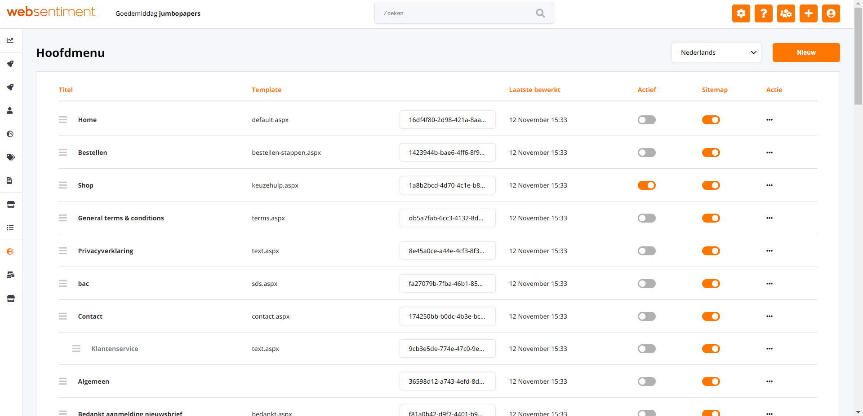Open the user management icon with gear
The image size is (863, 416).
coord(786,13)
